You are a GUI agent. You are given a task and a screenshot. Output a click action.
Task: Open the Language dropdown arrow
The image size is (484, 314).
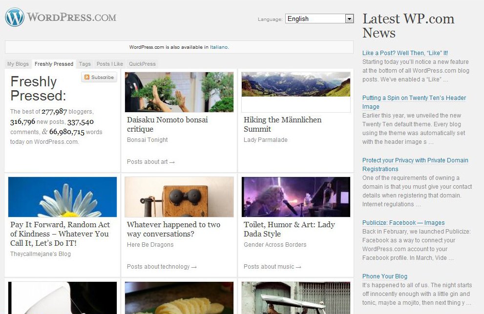click(x=349, y=19)
